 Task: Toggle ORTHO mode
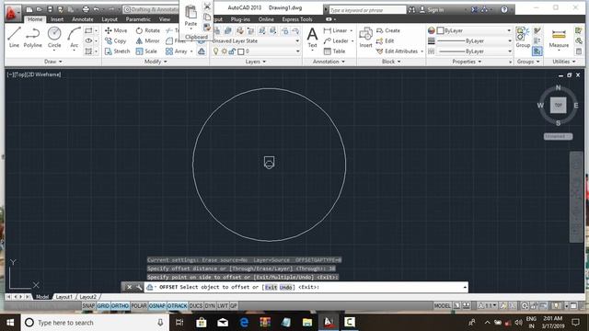click(120, 306)
